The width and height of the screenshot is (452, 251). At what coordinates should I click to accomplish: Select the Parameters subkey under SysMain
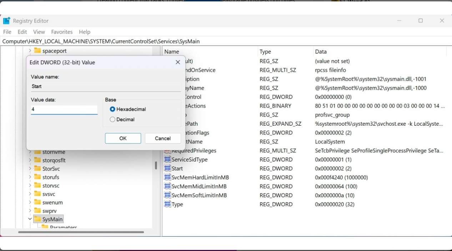(63, 227)
